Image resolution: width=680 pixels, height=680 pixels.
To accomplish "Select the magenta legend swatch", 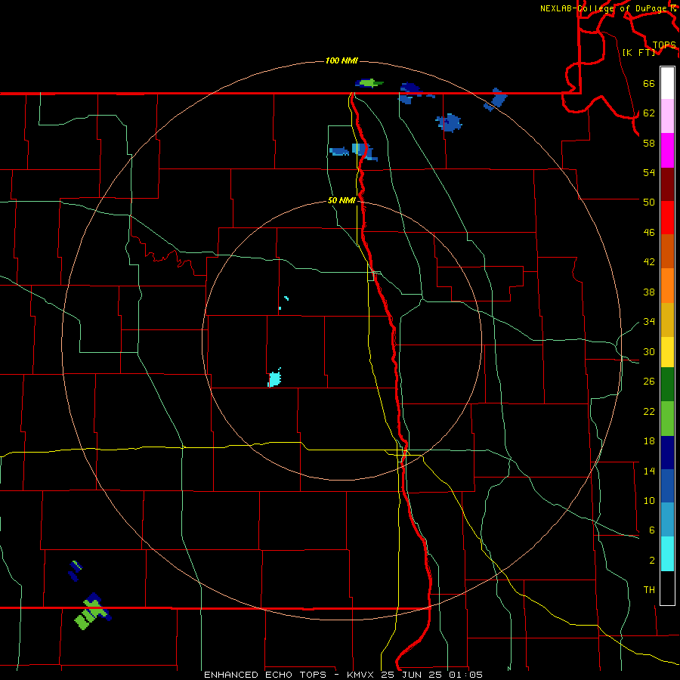I will [667, 150].
